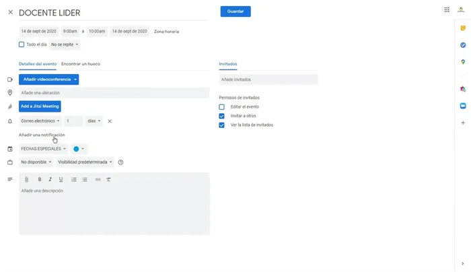Open the No disponible availability dropdown
471x272 pixels.
pyautogui.click(x=36, y=162)
